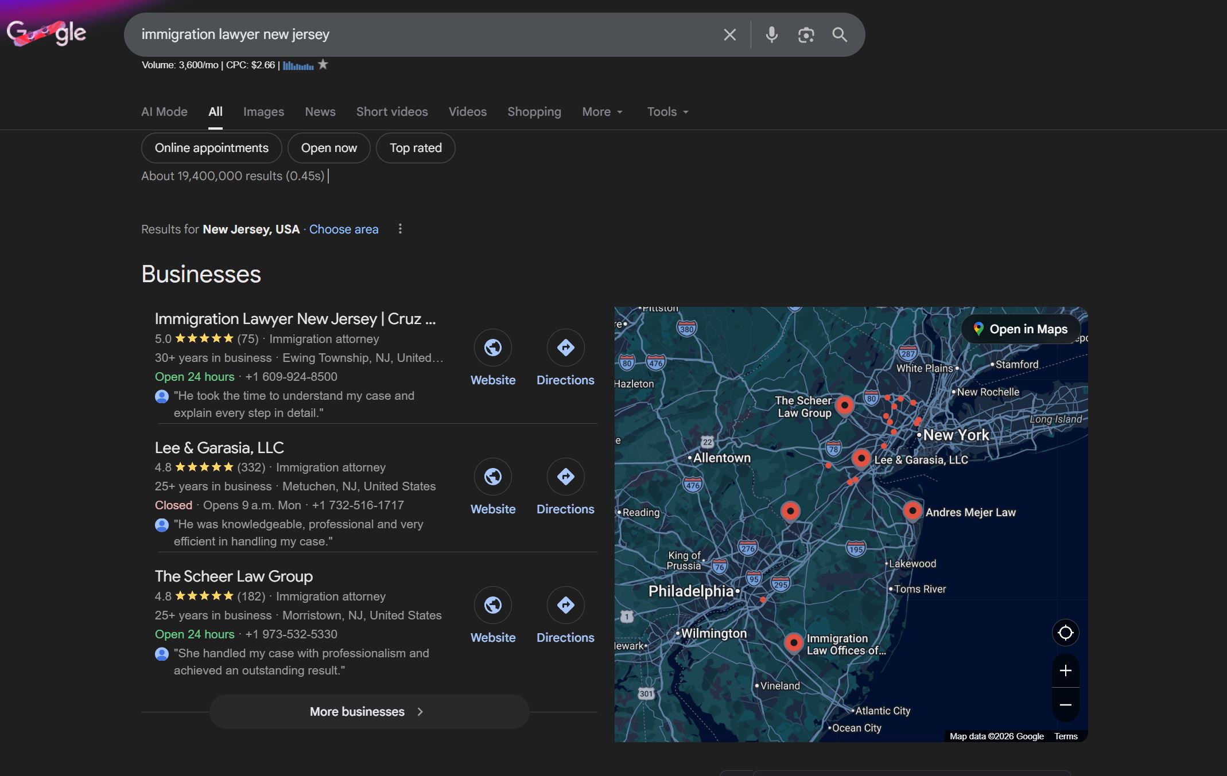The height and width of the screenshot is (776, 1227).
Task: Open the Choose area link
Action: (x=343, y=229)
